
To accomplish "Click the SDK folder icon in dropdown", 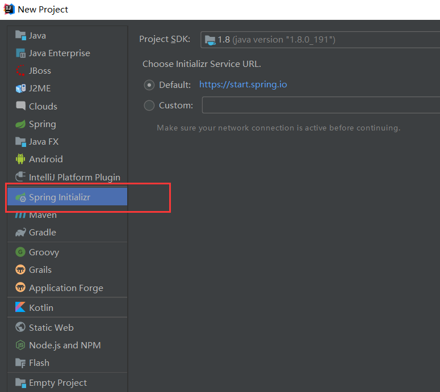I will point(210,40).
